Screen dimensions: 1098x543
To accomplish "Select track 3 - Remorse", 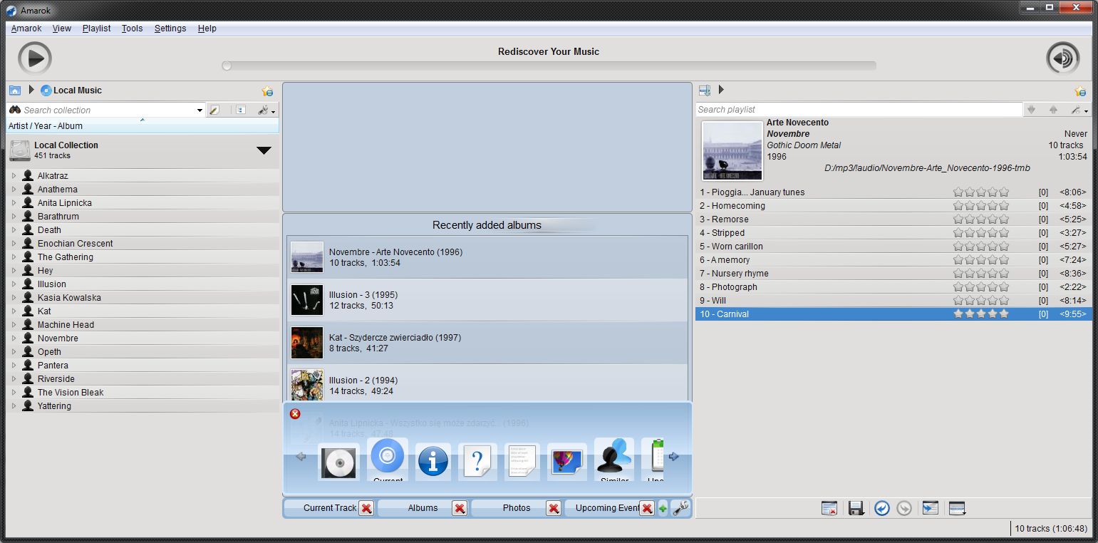I will coord(894,219).
